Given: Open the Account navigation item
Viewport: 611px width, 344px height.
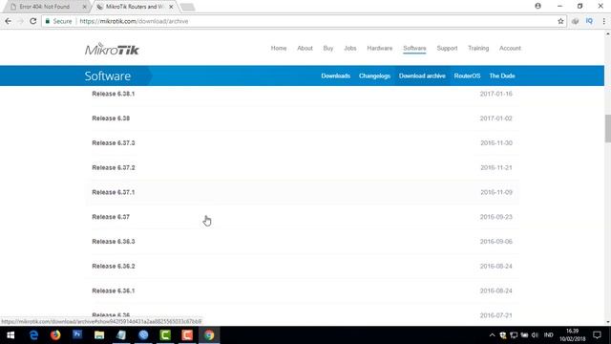Looking at the screenshot, I should [x=510, y=49].
